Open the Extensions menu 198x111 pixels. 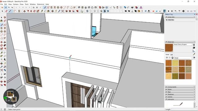41,4
